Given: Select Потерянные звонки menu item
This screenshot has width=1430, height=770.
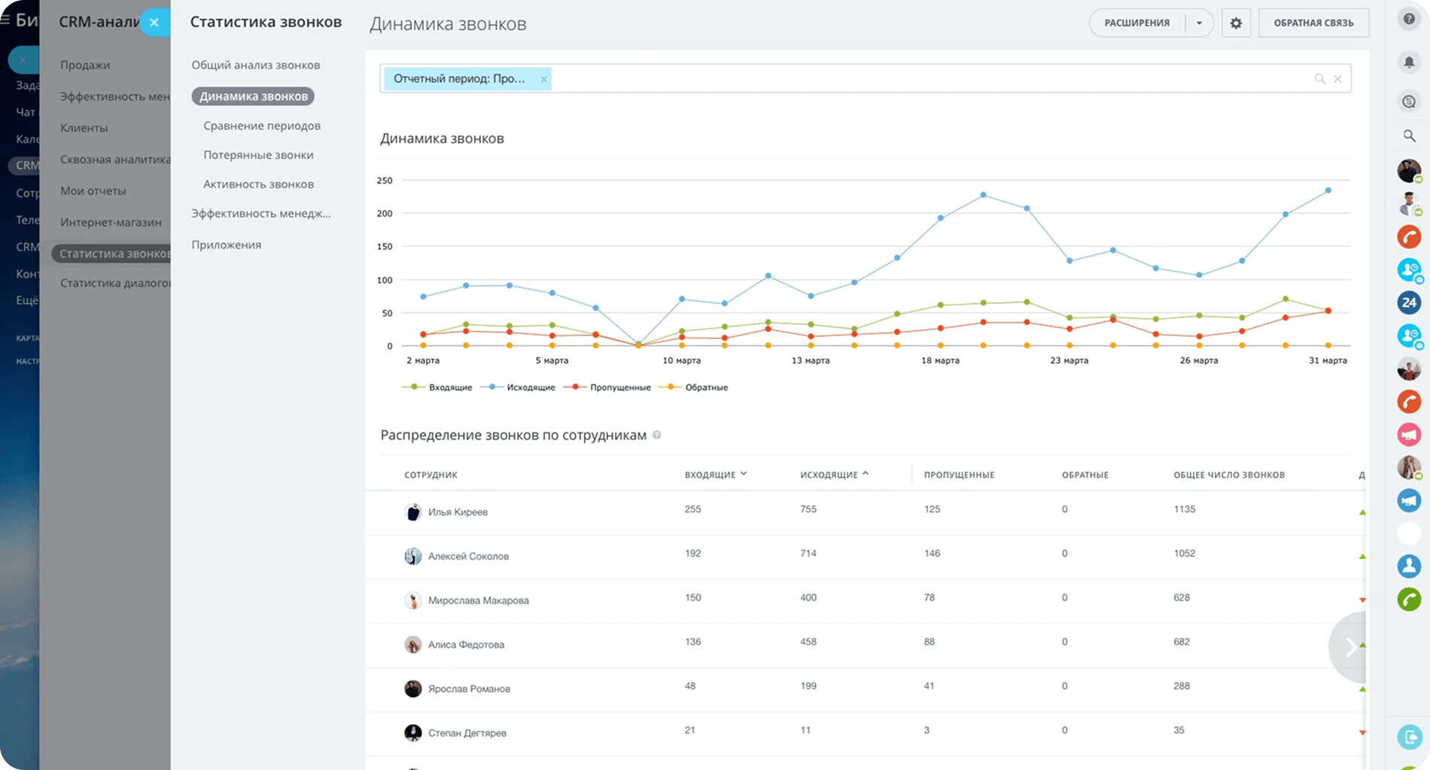Looking at the screenshot, I should coord(258,155).
